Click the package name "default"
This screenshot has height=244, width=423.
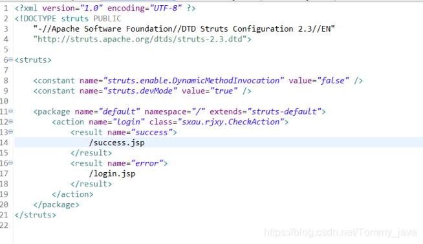(x=119, y=112)
